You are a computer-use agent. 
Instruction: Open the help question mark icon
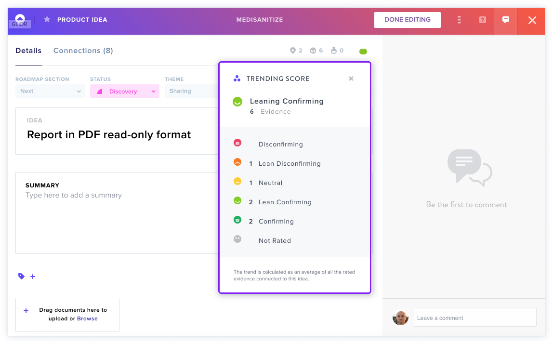click(482, 20)
